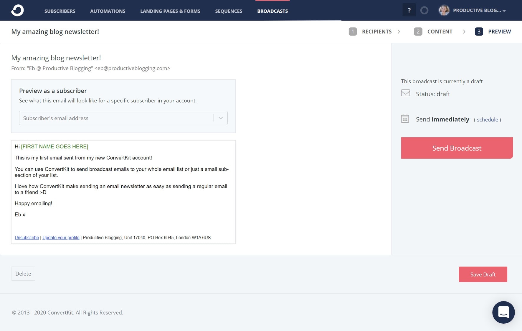The height and width of the screenshot is (331, 522).
Task: Go back to the Recipients step
Action: point(377,31)
